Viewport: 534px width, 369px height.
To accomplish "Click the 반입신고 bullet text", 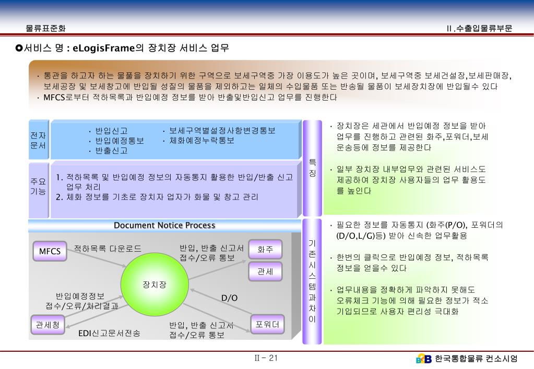I will click(x=111, y=131).
